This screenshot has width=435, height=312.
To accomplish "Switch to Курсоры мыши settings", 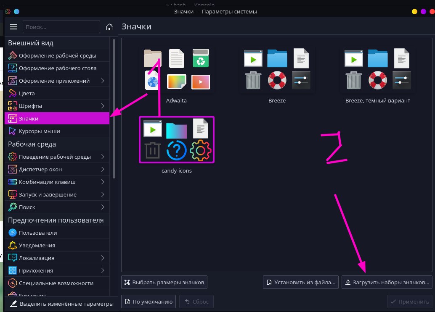I will [x=57, y=131].
